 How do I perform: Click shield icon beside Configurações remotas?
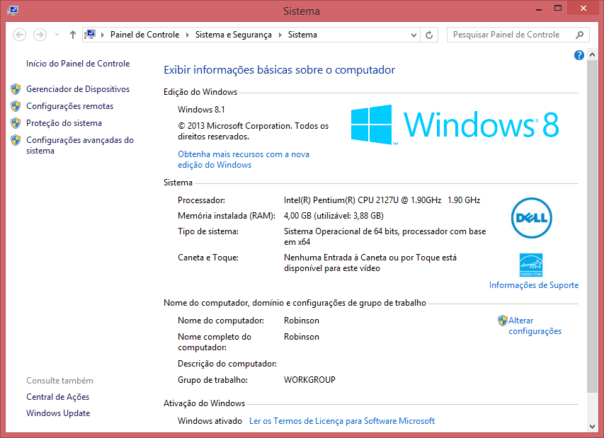(16, 106)
